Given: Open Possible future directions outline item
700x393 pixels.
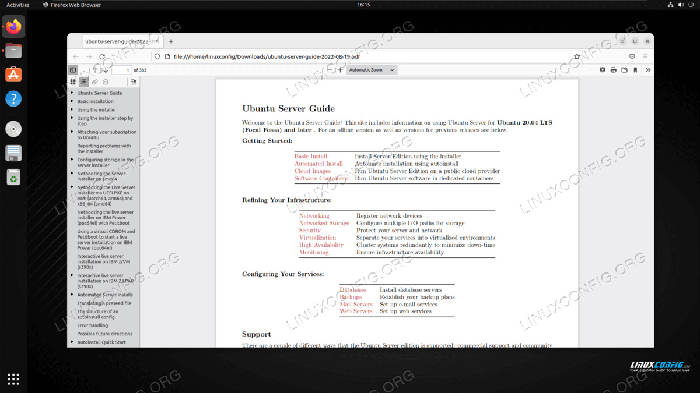Looking at the screenshot, I should click(105, 334).
